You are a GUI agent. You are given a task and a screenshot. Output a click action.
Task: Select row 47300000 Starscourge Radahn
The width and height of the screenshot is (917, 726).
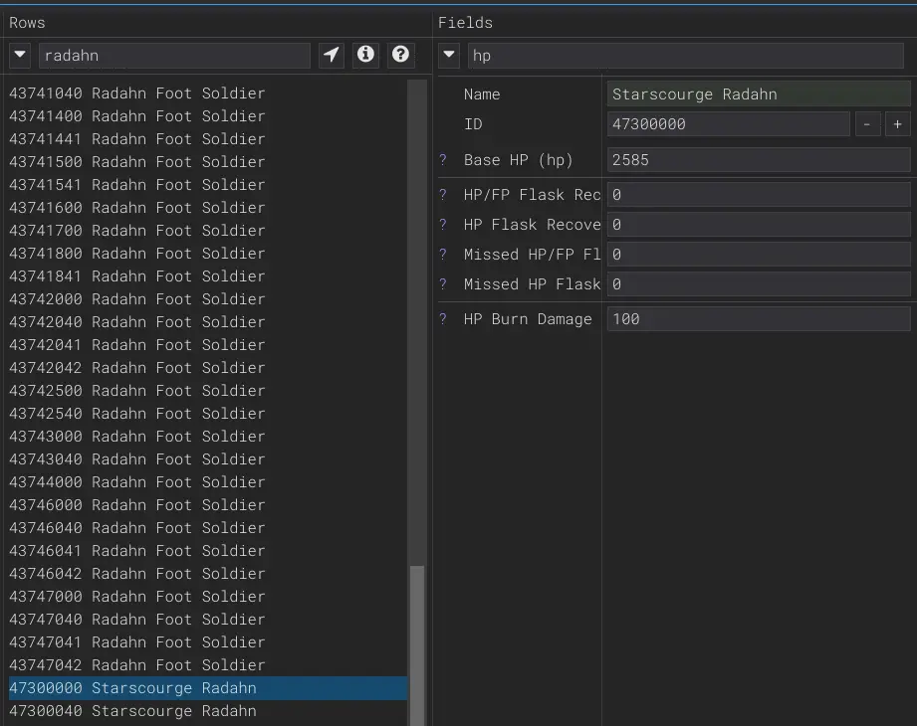tap(208, 688)
